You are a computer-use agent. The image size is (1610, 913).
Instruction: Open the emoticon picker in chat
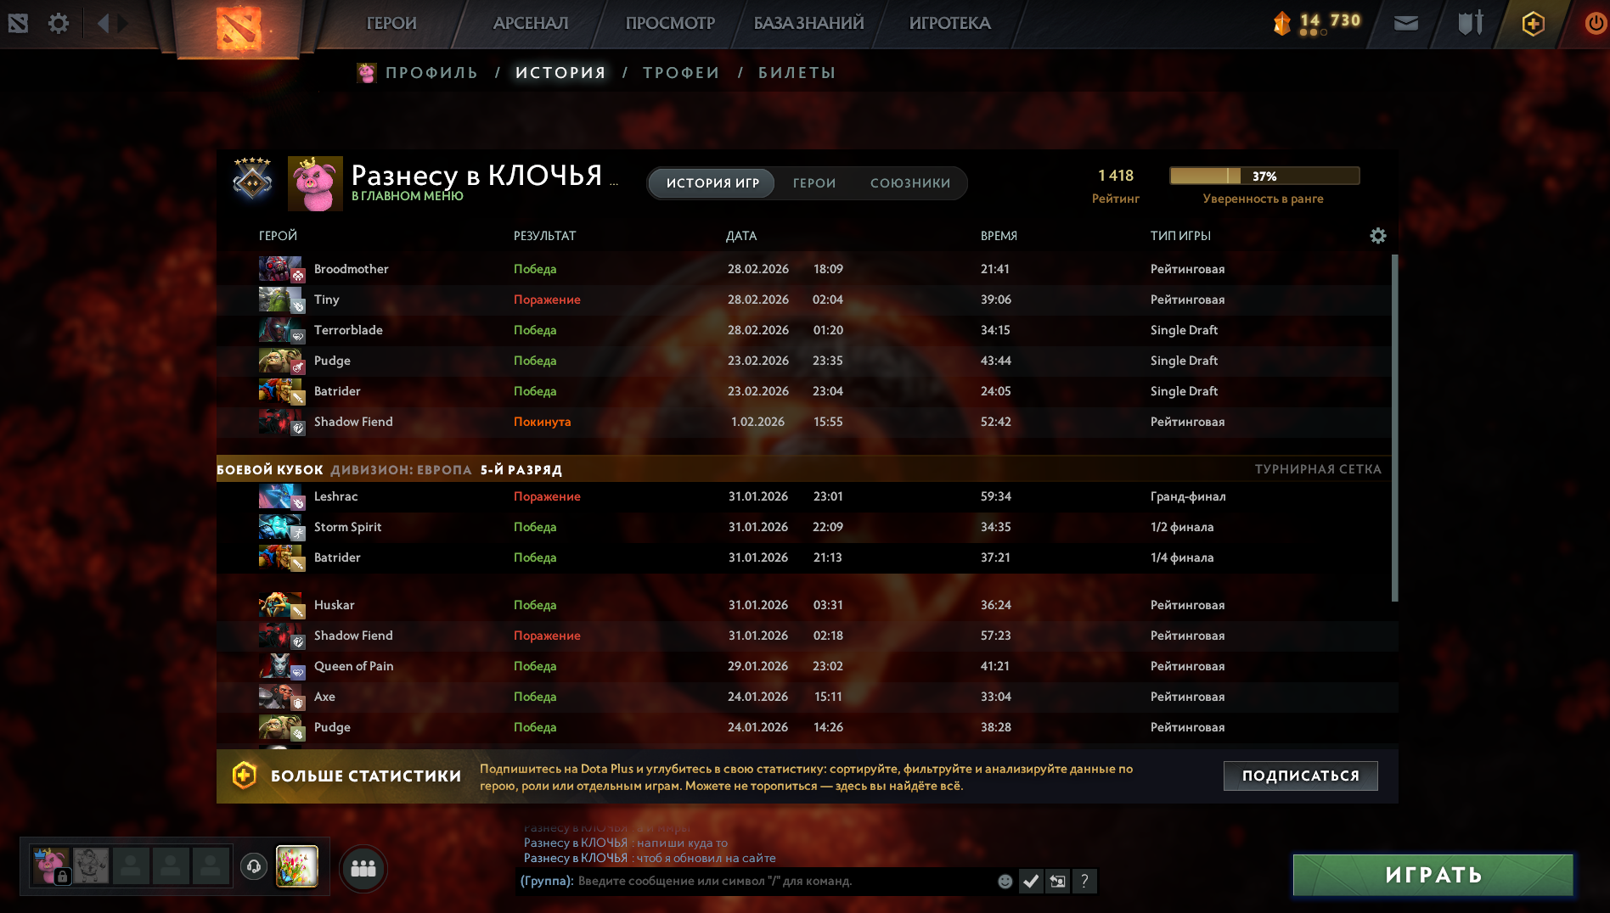(1005, 882)
